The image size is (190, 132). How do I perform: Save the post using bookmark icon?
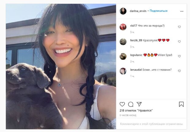[181, 104]
